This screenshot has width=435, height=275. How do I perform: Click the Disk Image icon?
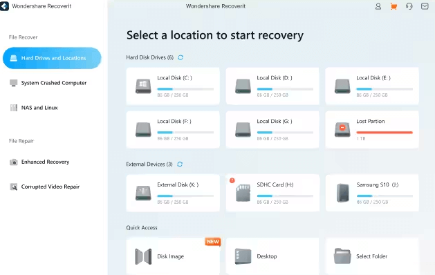tap(143, 256)
